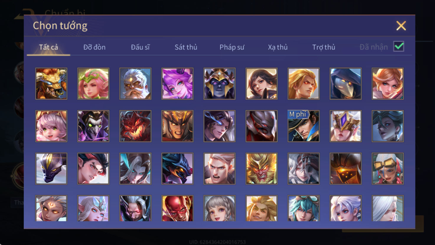Select the golden bull beast hero portrait
Viewport: 435px width, 245px height.
[51, 84]
